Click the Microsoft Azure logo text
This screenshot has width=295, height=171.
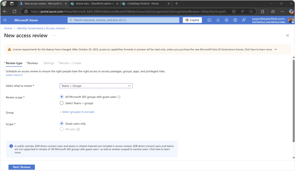pyautogui.click(x=26, y=20)
